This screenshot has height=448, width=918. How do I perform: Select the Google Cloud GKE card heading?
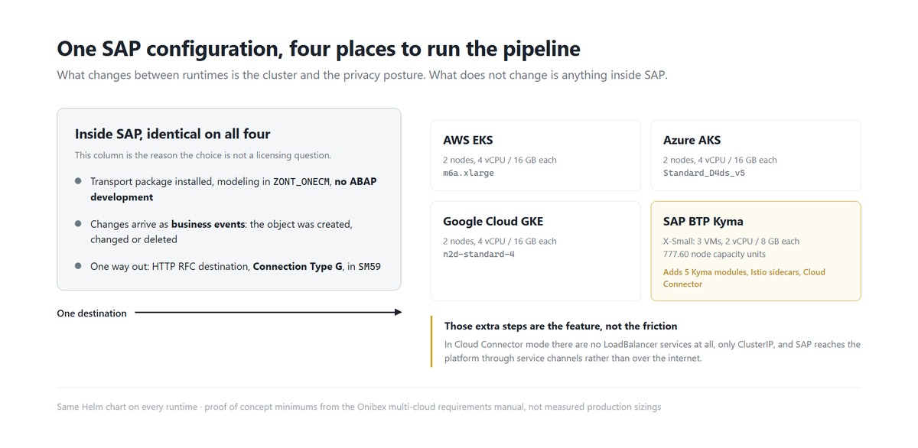494,222
